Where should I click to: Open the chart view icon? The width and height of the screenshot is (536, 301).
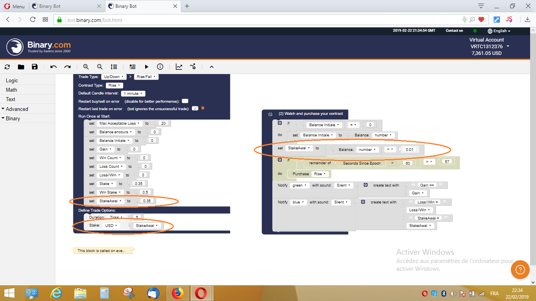[x=179, y=67]
